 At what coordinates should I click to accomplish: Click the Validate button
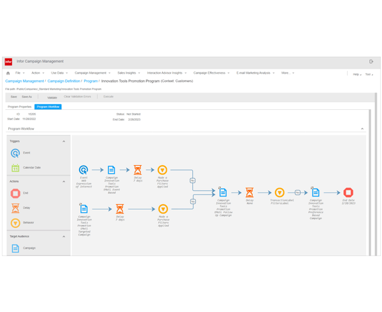click(52, 98)
